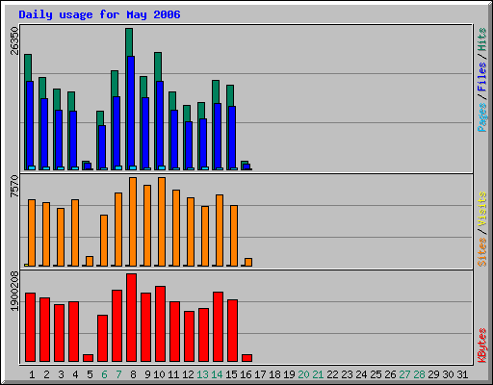Click the 7570 axis value label
This screenshot has height=385, width=493.
point(14,186)
